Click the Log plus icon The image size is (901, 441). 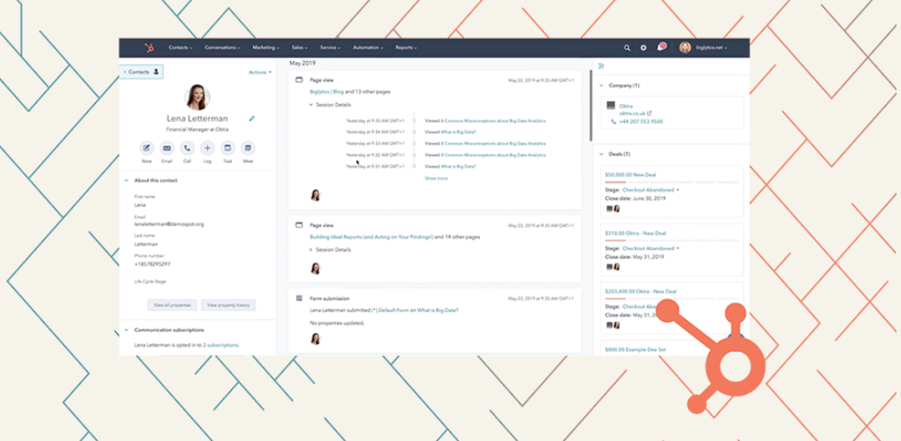(207, 148)
